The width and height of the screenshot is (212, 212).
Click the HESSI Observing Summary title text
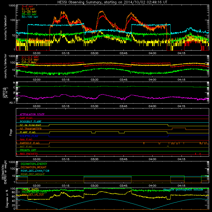(x=112, y=2)
